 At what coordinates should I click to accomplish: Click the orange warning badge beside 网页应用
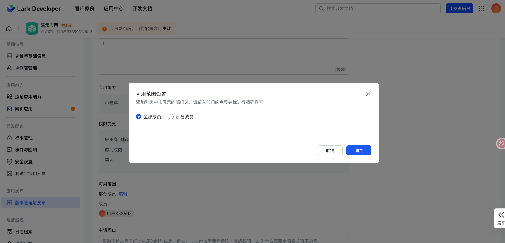pyautogui.click(x=73, y=109)
